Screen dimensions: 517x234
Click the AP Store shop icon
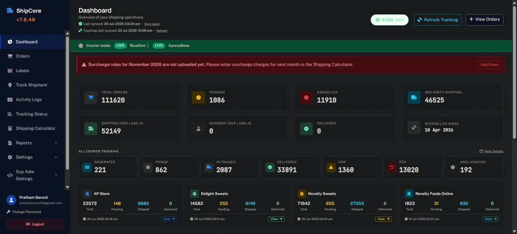click(87, 194)
